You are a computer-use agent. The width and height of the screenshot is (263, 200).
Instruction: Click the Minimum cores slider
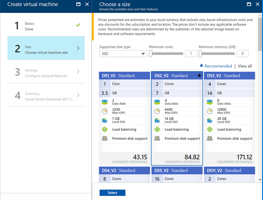click(x=166, y=54)
